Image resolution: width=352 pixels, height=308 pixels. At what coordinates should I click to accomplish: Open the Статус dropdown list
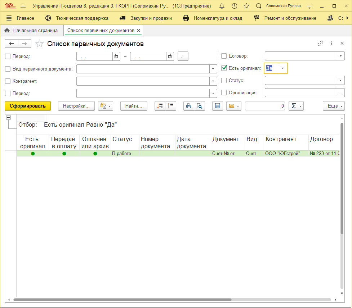click(341, 81)
